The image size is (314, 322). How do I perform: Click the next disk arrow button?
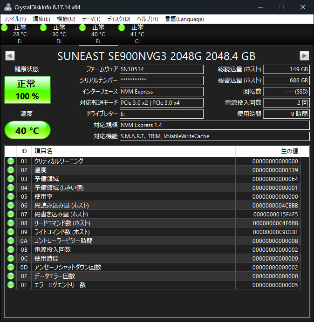(304, 56)
